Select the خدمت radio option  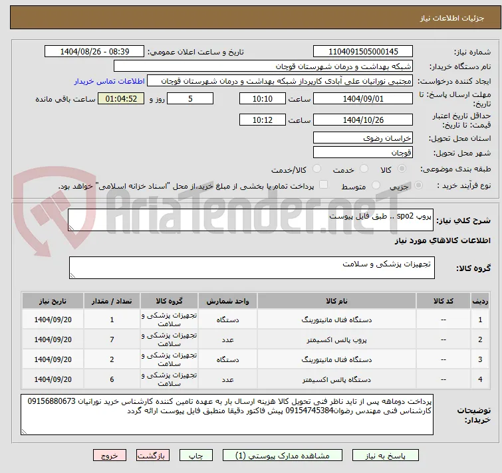coord(364,169)
